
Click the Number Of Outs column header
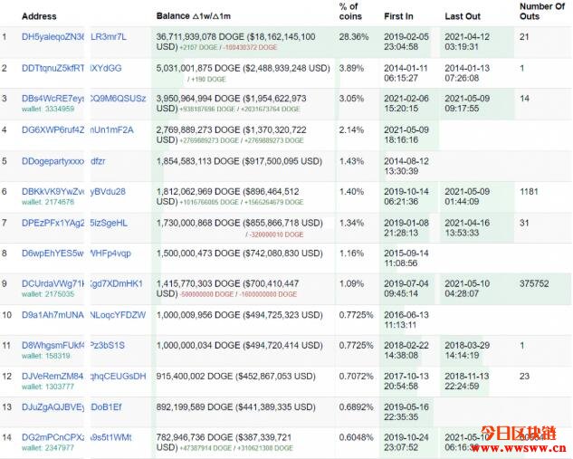pos(542,12)
